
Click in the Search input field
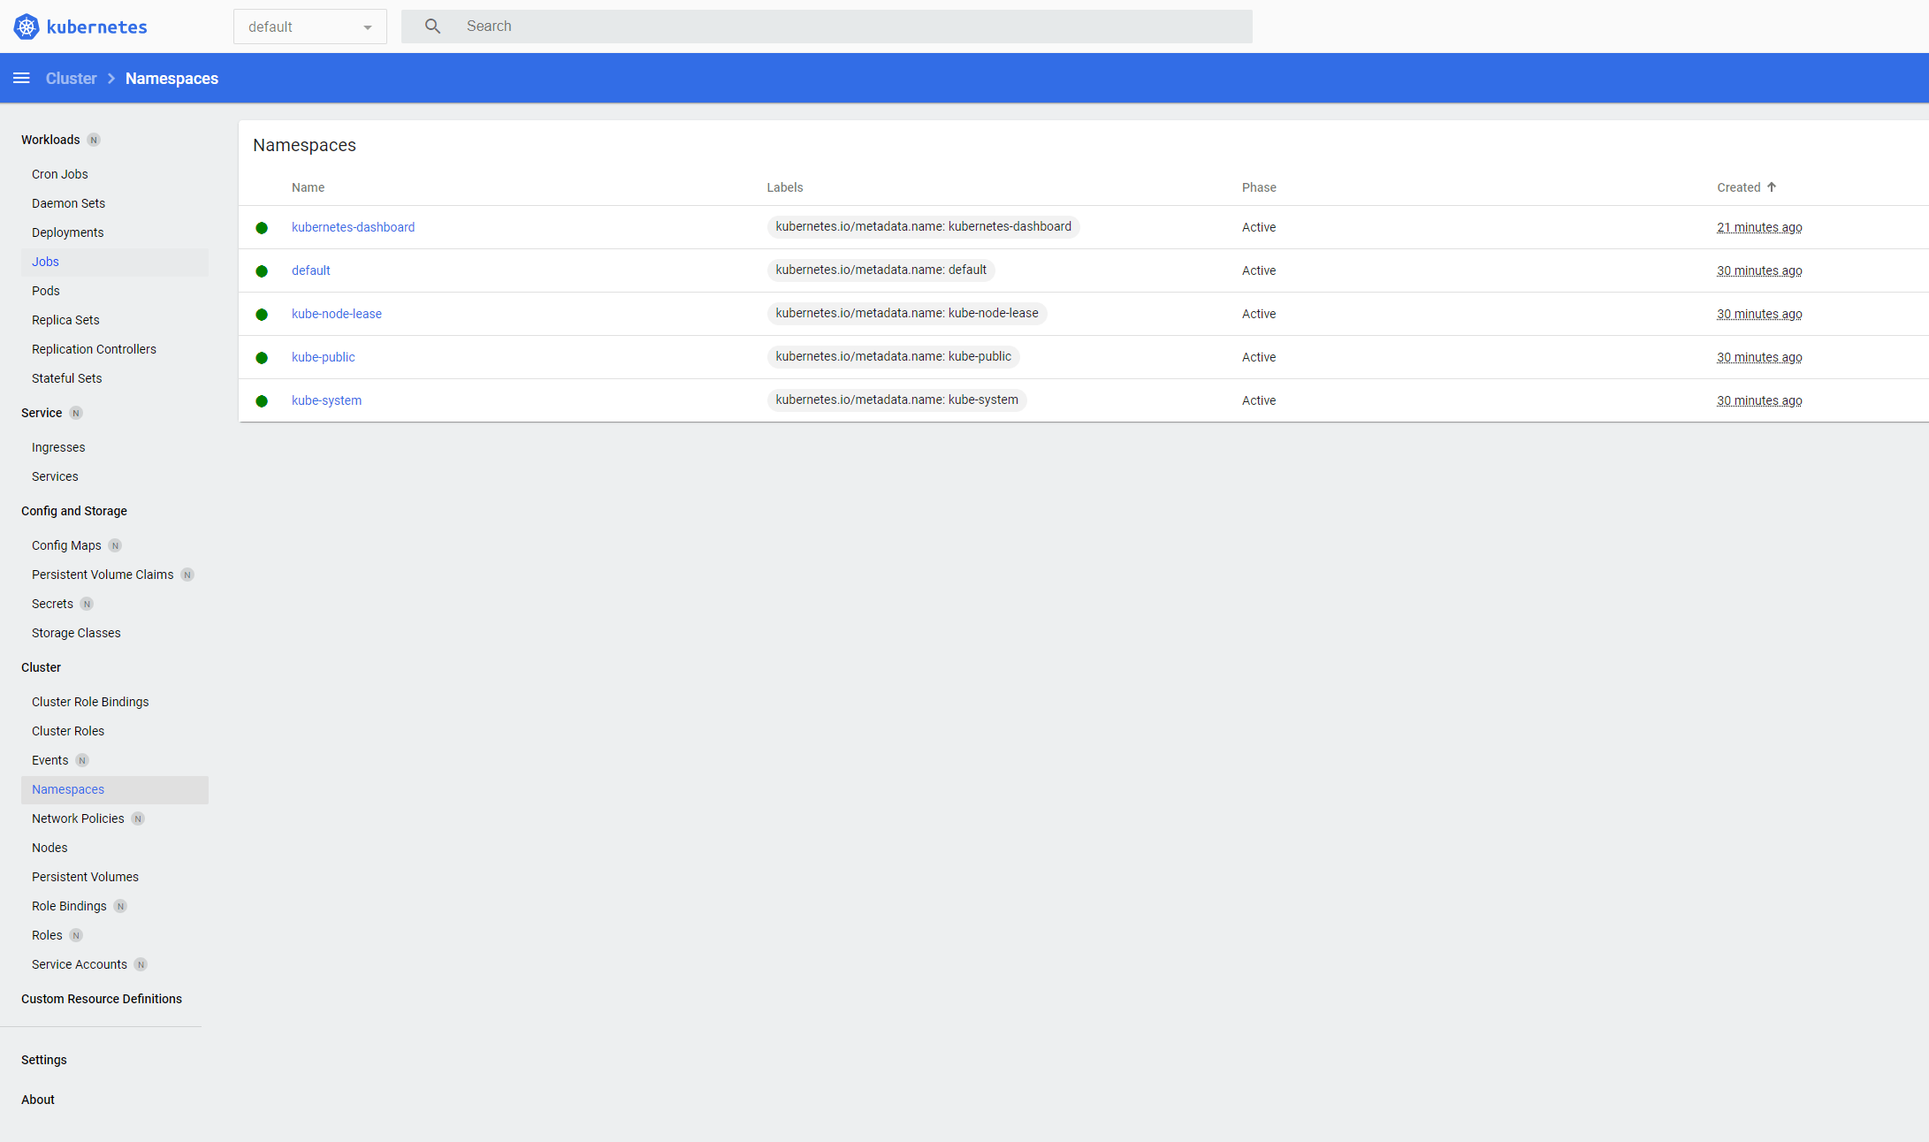pyautogui.click(x=827, y=27)
